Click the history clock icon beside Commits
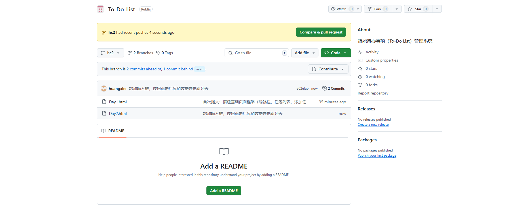The width and height of the screenshot is (507, 208). point(325,88)
